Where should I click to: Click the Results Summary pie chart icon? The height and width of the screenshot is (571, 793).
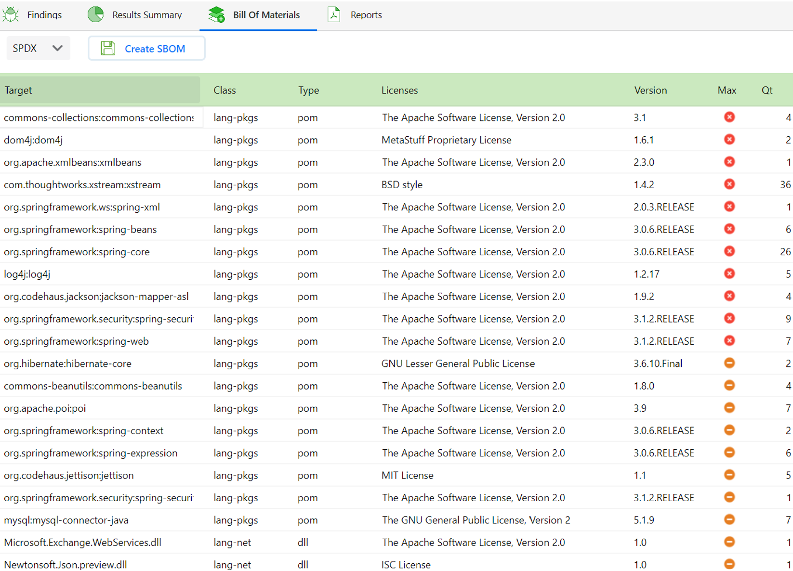(x=95, y=15)
